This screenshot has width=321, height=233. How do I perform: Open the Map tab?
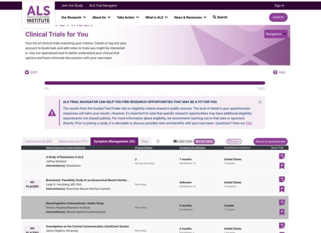pyautogui.click(x=145, y=142)
